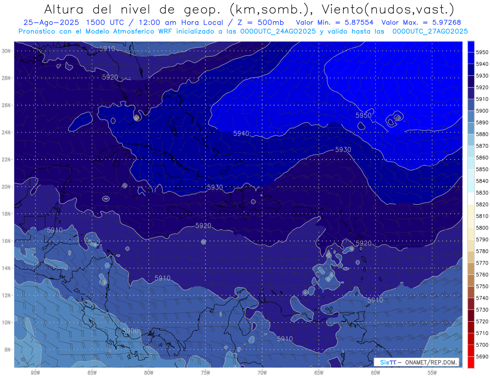Click the '85W' longitude axis label

92,373
